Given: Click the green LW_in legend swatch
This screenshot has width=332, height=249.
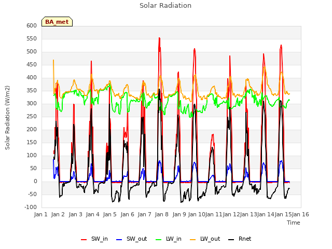Looking at the screenshot, I should pyautogui.click(x=158, y=240).
